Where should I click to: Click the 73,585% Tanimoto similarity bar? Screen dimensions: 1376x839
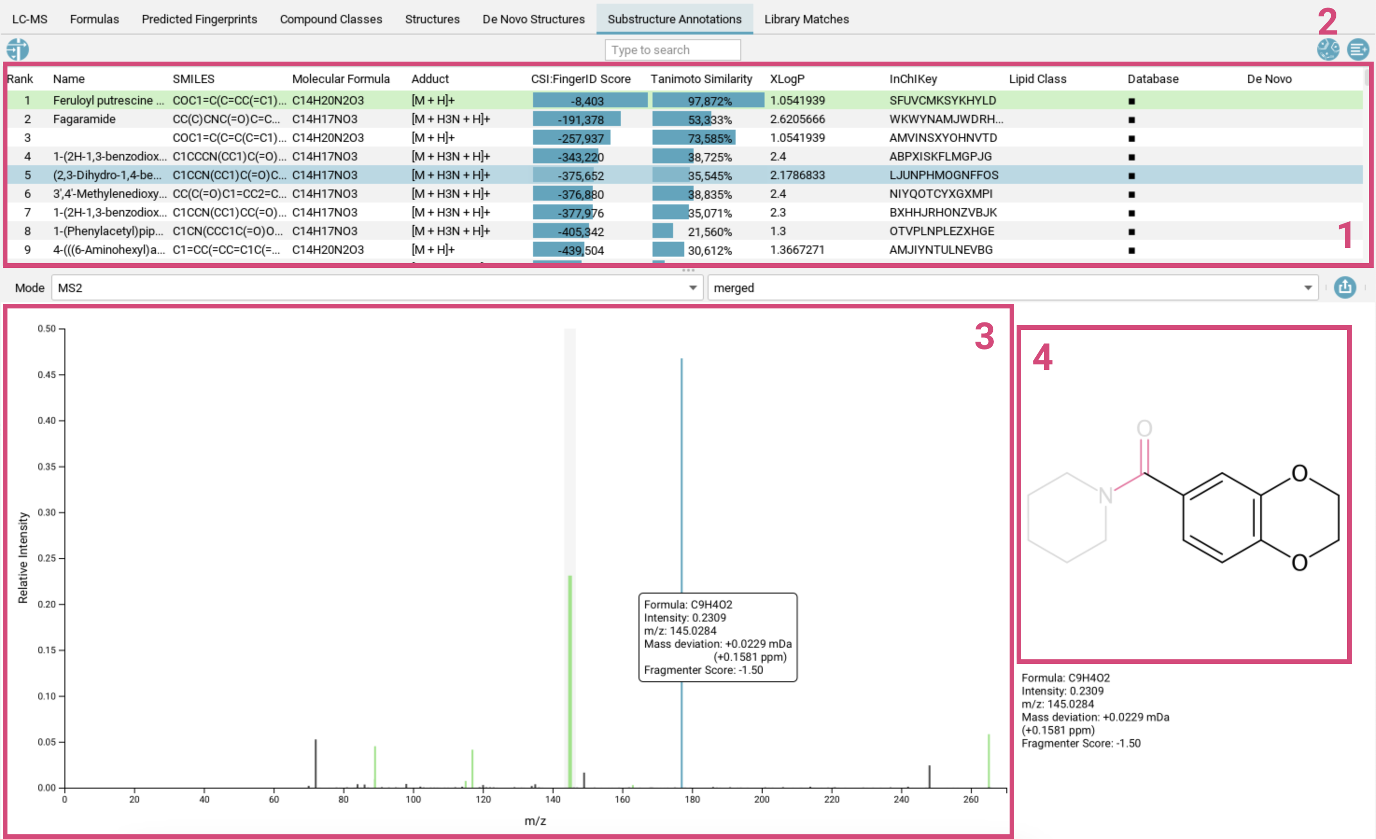point(694,138)
